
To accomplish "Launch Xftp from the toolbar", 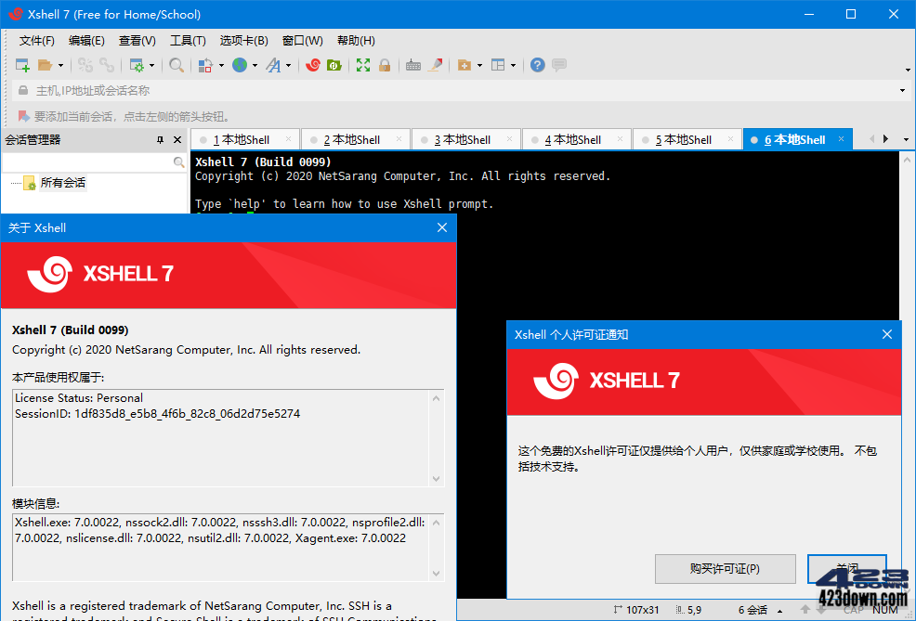I will click(334, 65).
